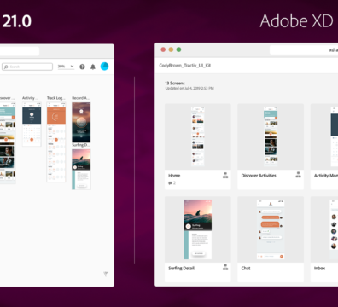Open the Home screen thumbnail
This screenshot has height=307, width=338.
coord(198,136)
